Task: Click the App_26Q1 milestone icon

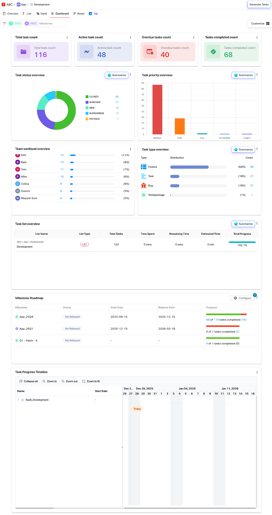Action: tap(17, 329)
